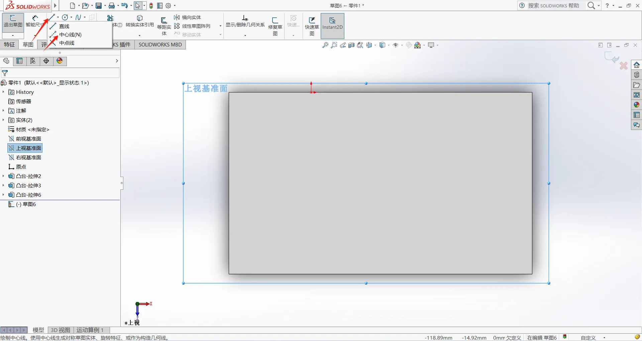The height and width of the screenshot is (341, 642).
Task: Click Repair Sketch (修复草图)
Action: click(275, 26)
